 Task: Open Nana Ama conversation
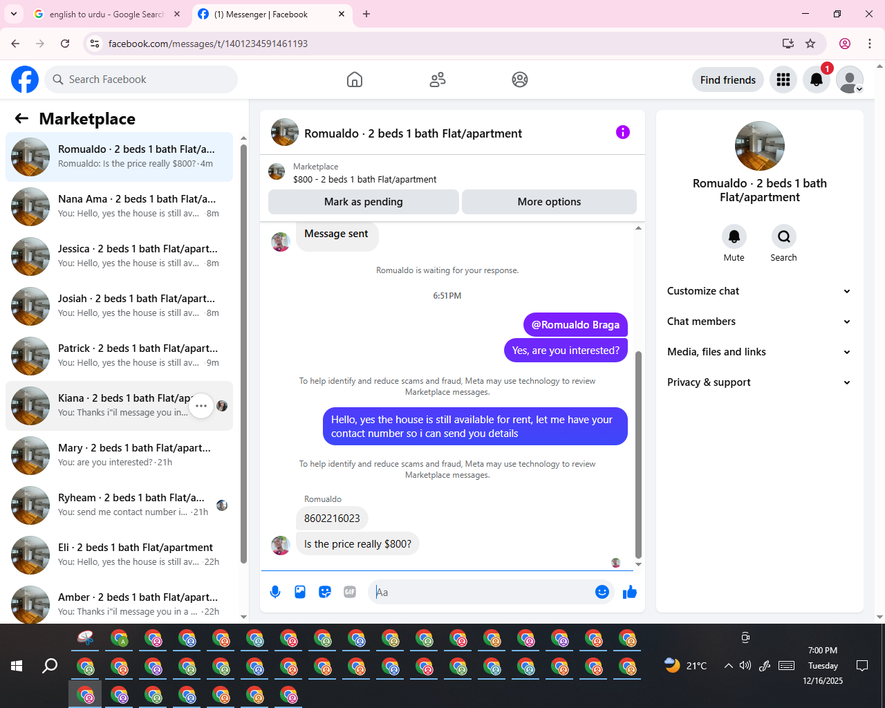(x=119, y=207)
